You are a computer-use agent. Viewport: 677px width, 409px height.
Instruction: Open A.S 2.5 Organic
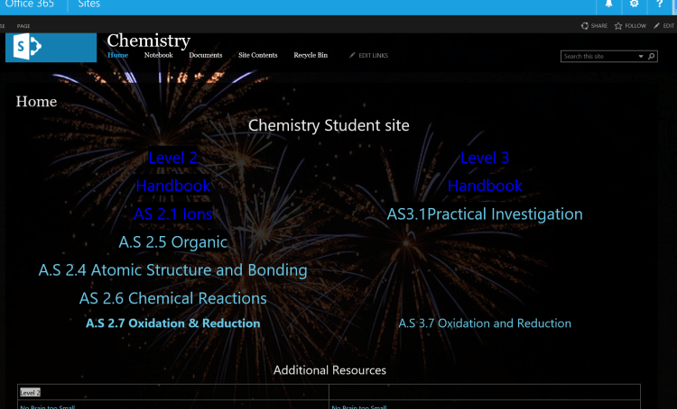(173, 242)
